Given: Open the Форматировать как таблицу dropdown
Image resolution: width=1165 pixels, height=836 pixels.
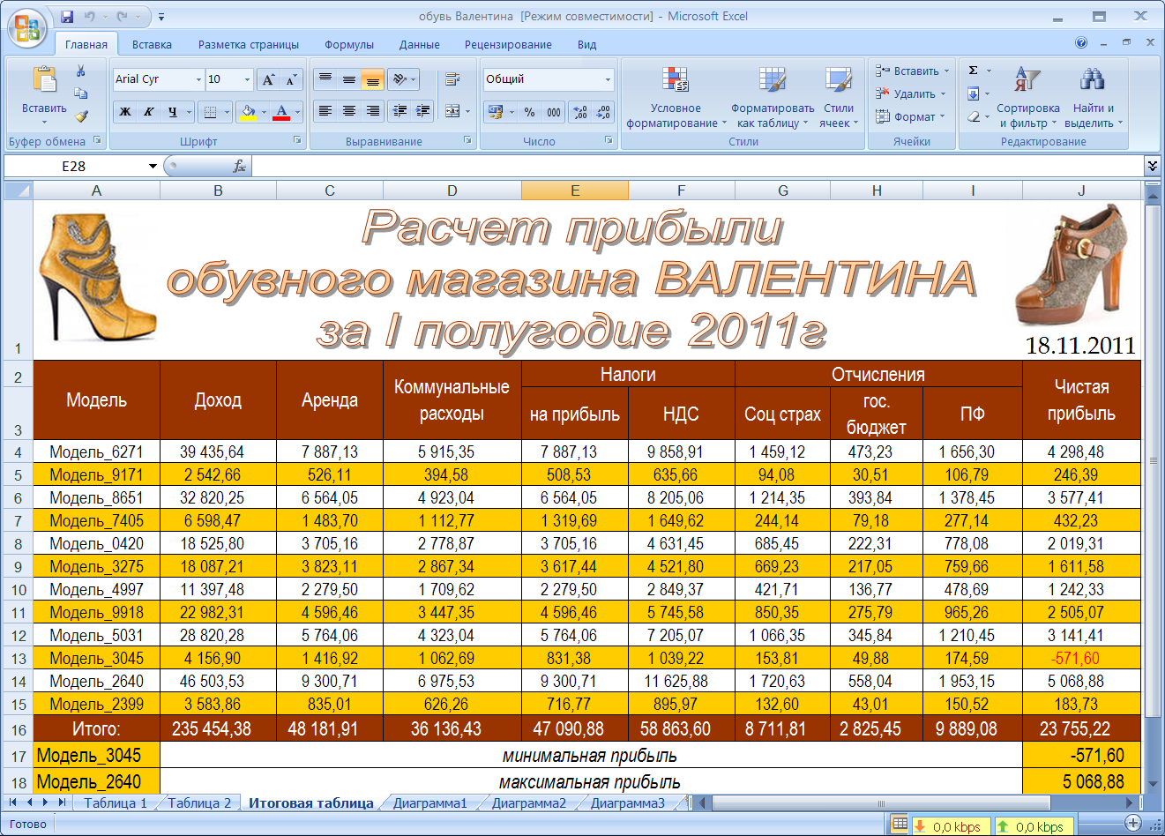Looking at the screenshot, I should pos(773,98).
